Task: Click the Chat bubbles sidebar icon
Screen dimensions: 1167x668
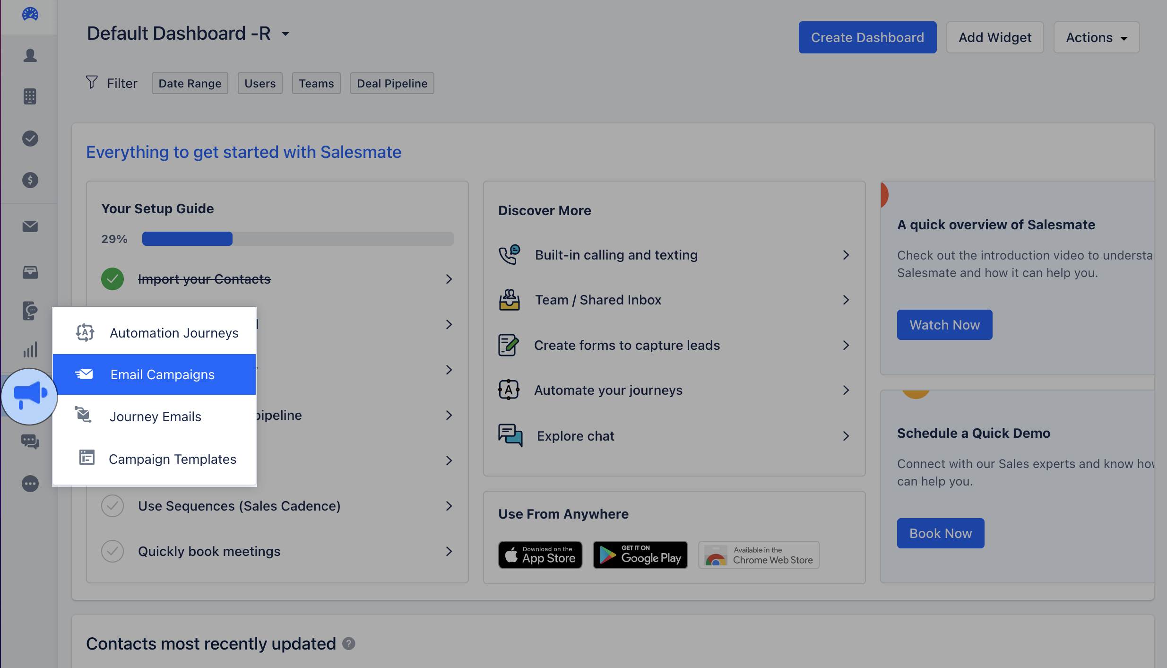Action: click(x=30, y=442)
